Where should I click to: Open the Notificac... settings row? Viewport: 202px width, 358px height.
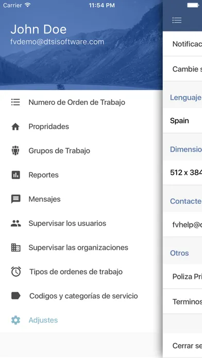[x=182, y=44]
